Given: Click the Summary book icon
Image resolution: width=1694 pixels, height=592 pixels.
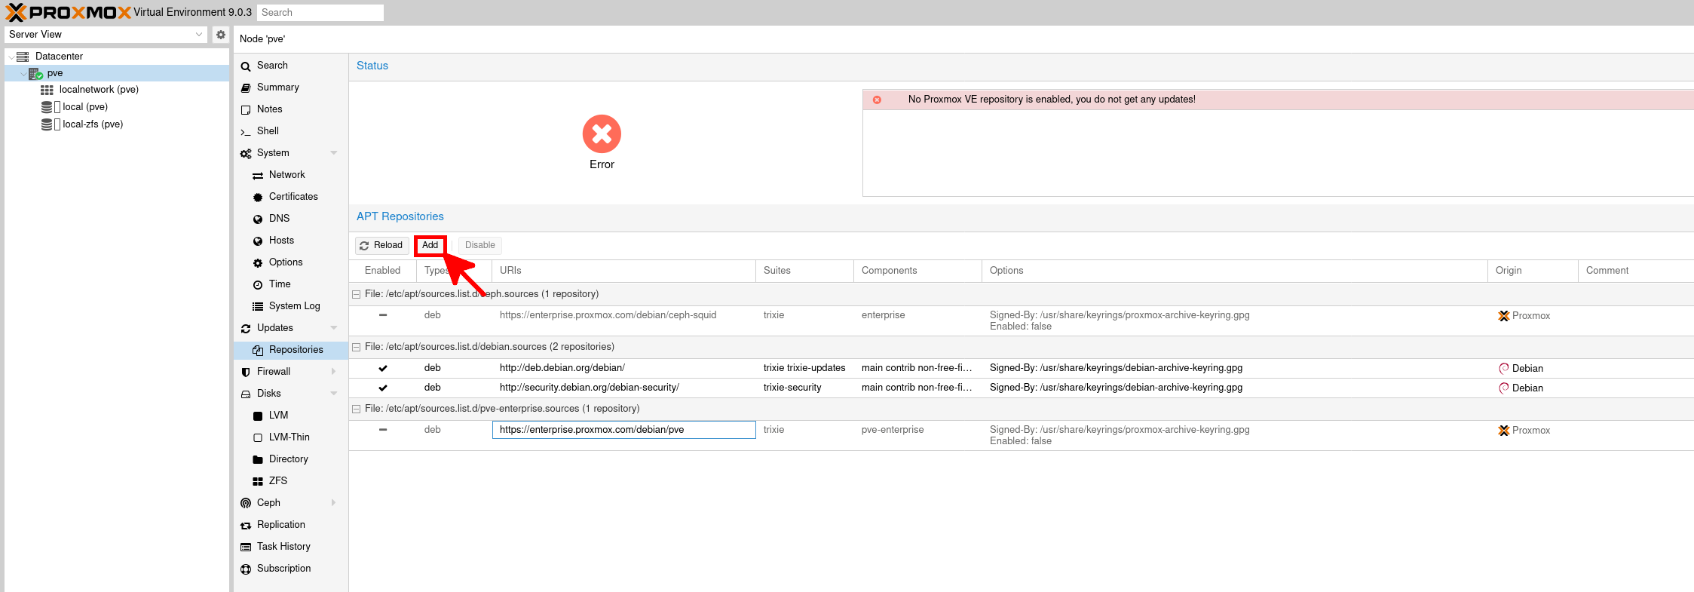Looking at the screenshot, I should tap(246, 88).
